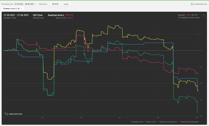Click the '+ ФИЛЬТР...' add filter button
This screenshot has height=126, width=209.
55,4
